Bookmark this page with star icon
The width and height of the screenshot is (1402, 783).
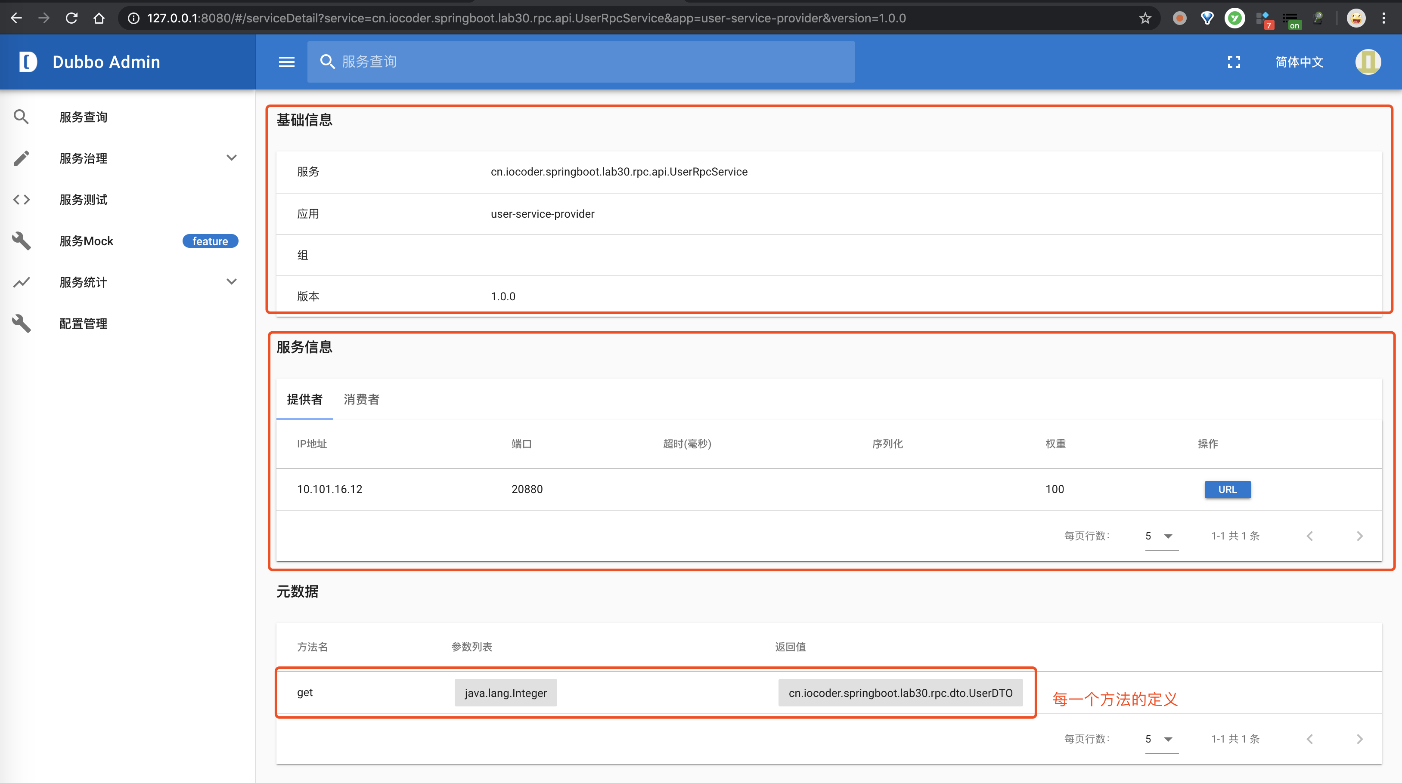pyautogui.click(x=1145, y=18)
